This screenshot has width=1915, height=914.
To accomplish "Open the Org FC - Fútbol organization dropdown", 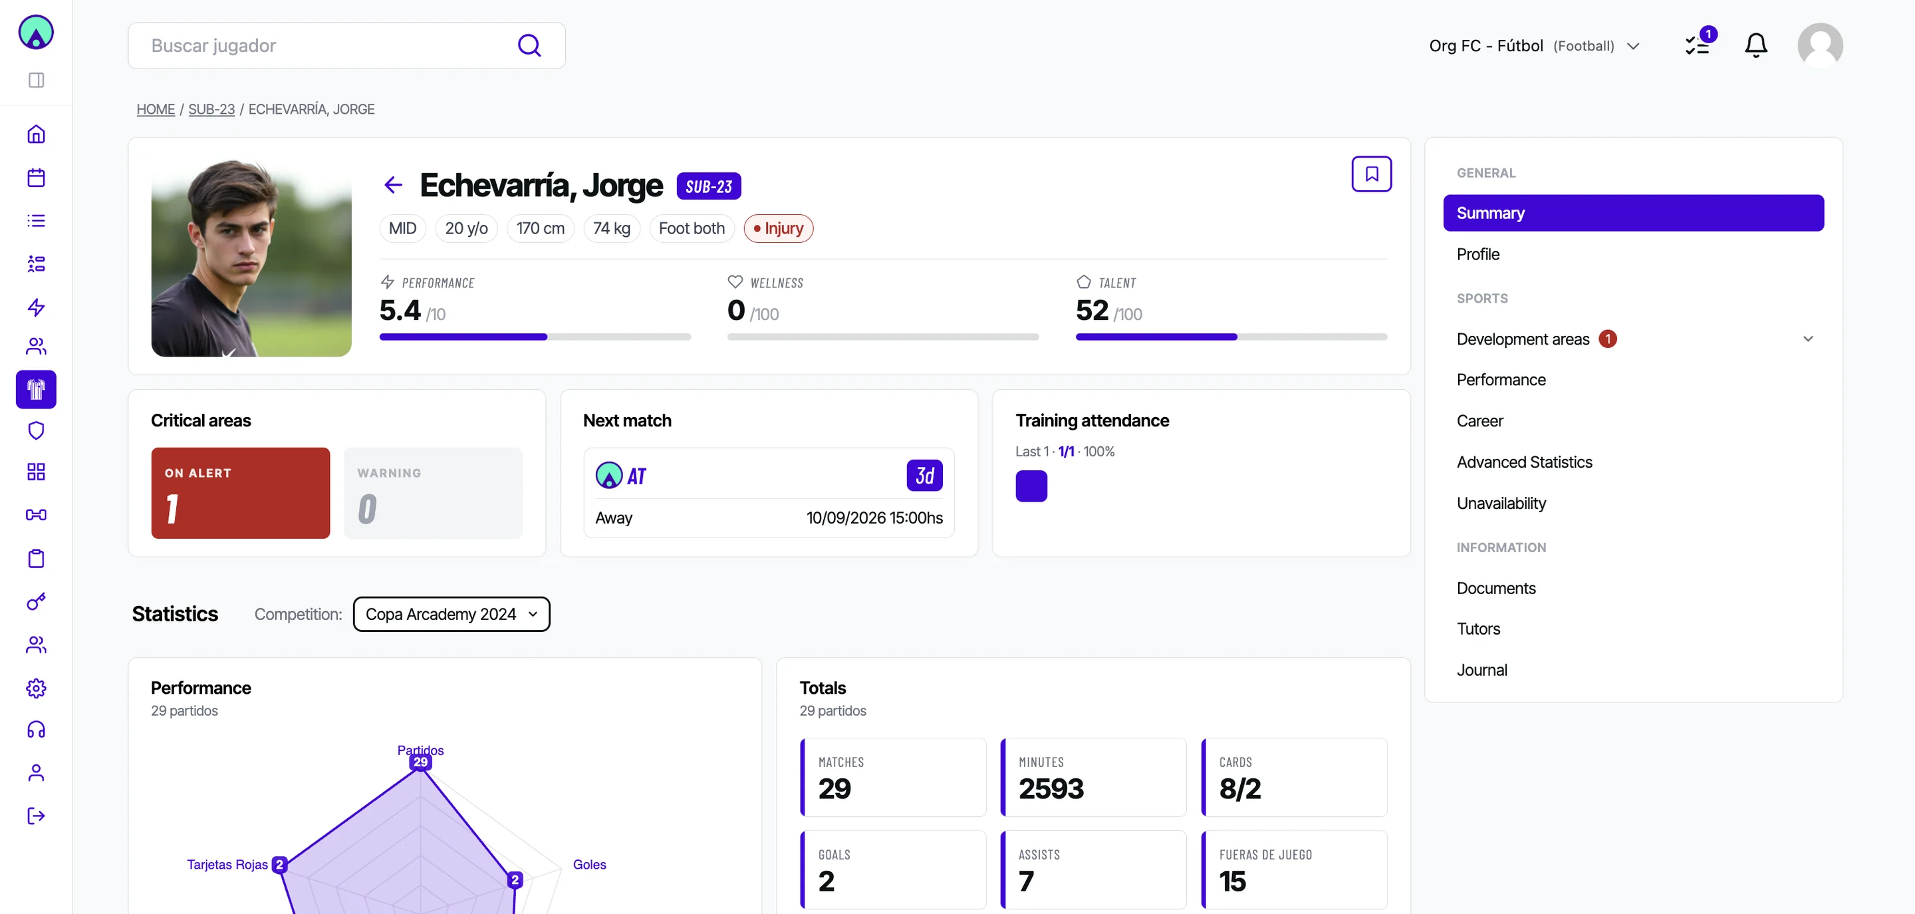I will (x=1533, y=45).
